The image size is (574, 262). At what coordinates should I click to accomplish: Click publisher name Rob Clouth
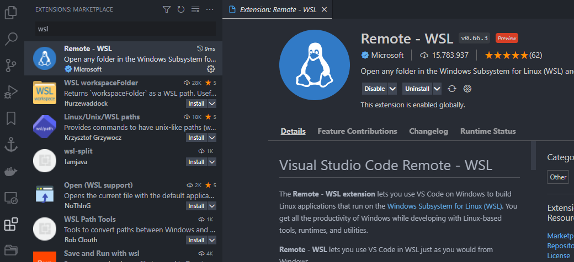(x=81, y=240)
